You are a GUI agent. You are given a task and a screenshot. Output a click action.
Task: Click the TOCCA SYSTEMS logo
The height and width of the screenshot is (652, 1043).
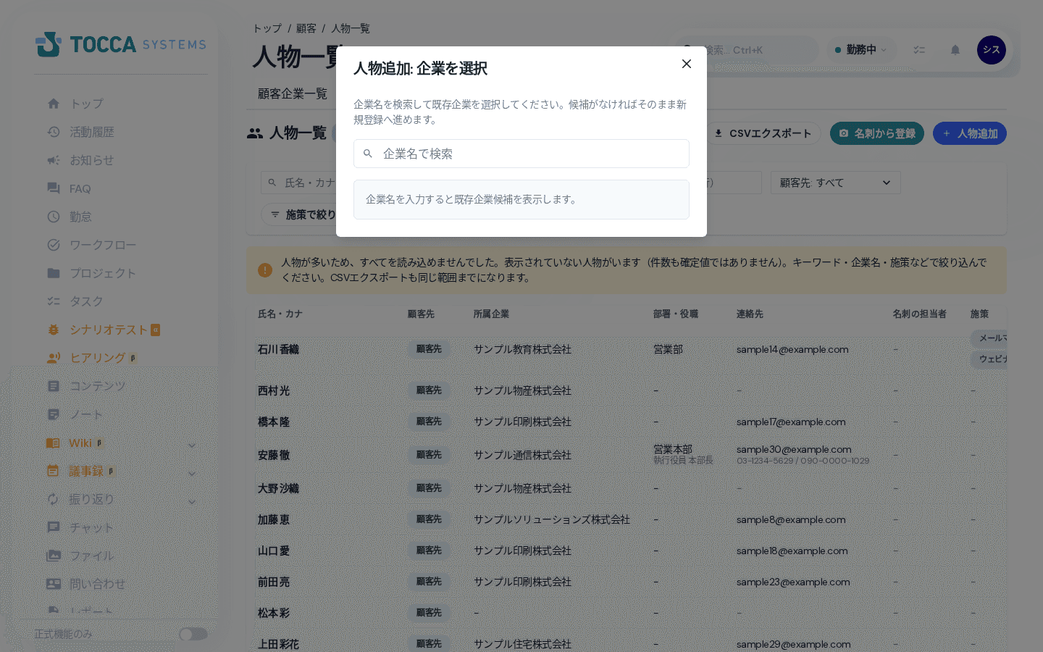pyautogui.click(x=121, y=44)
